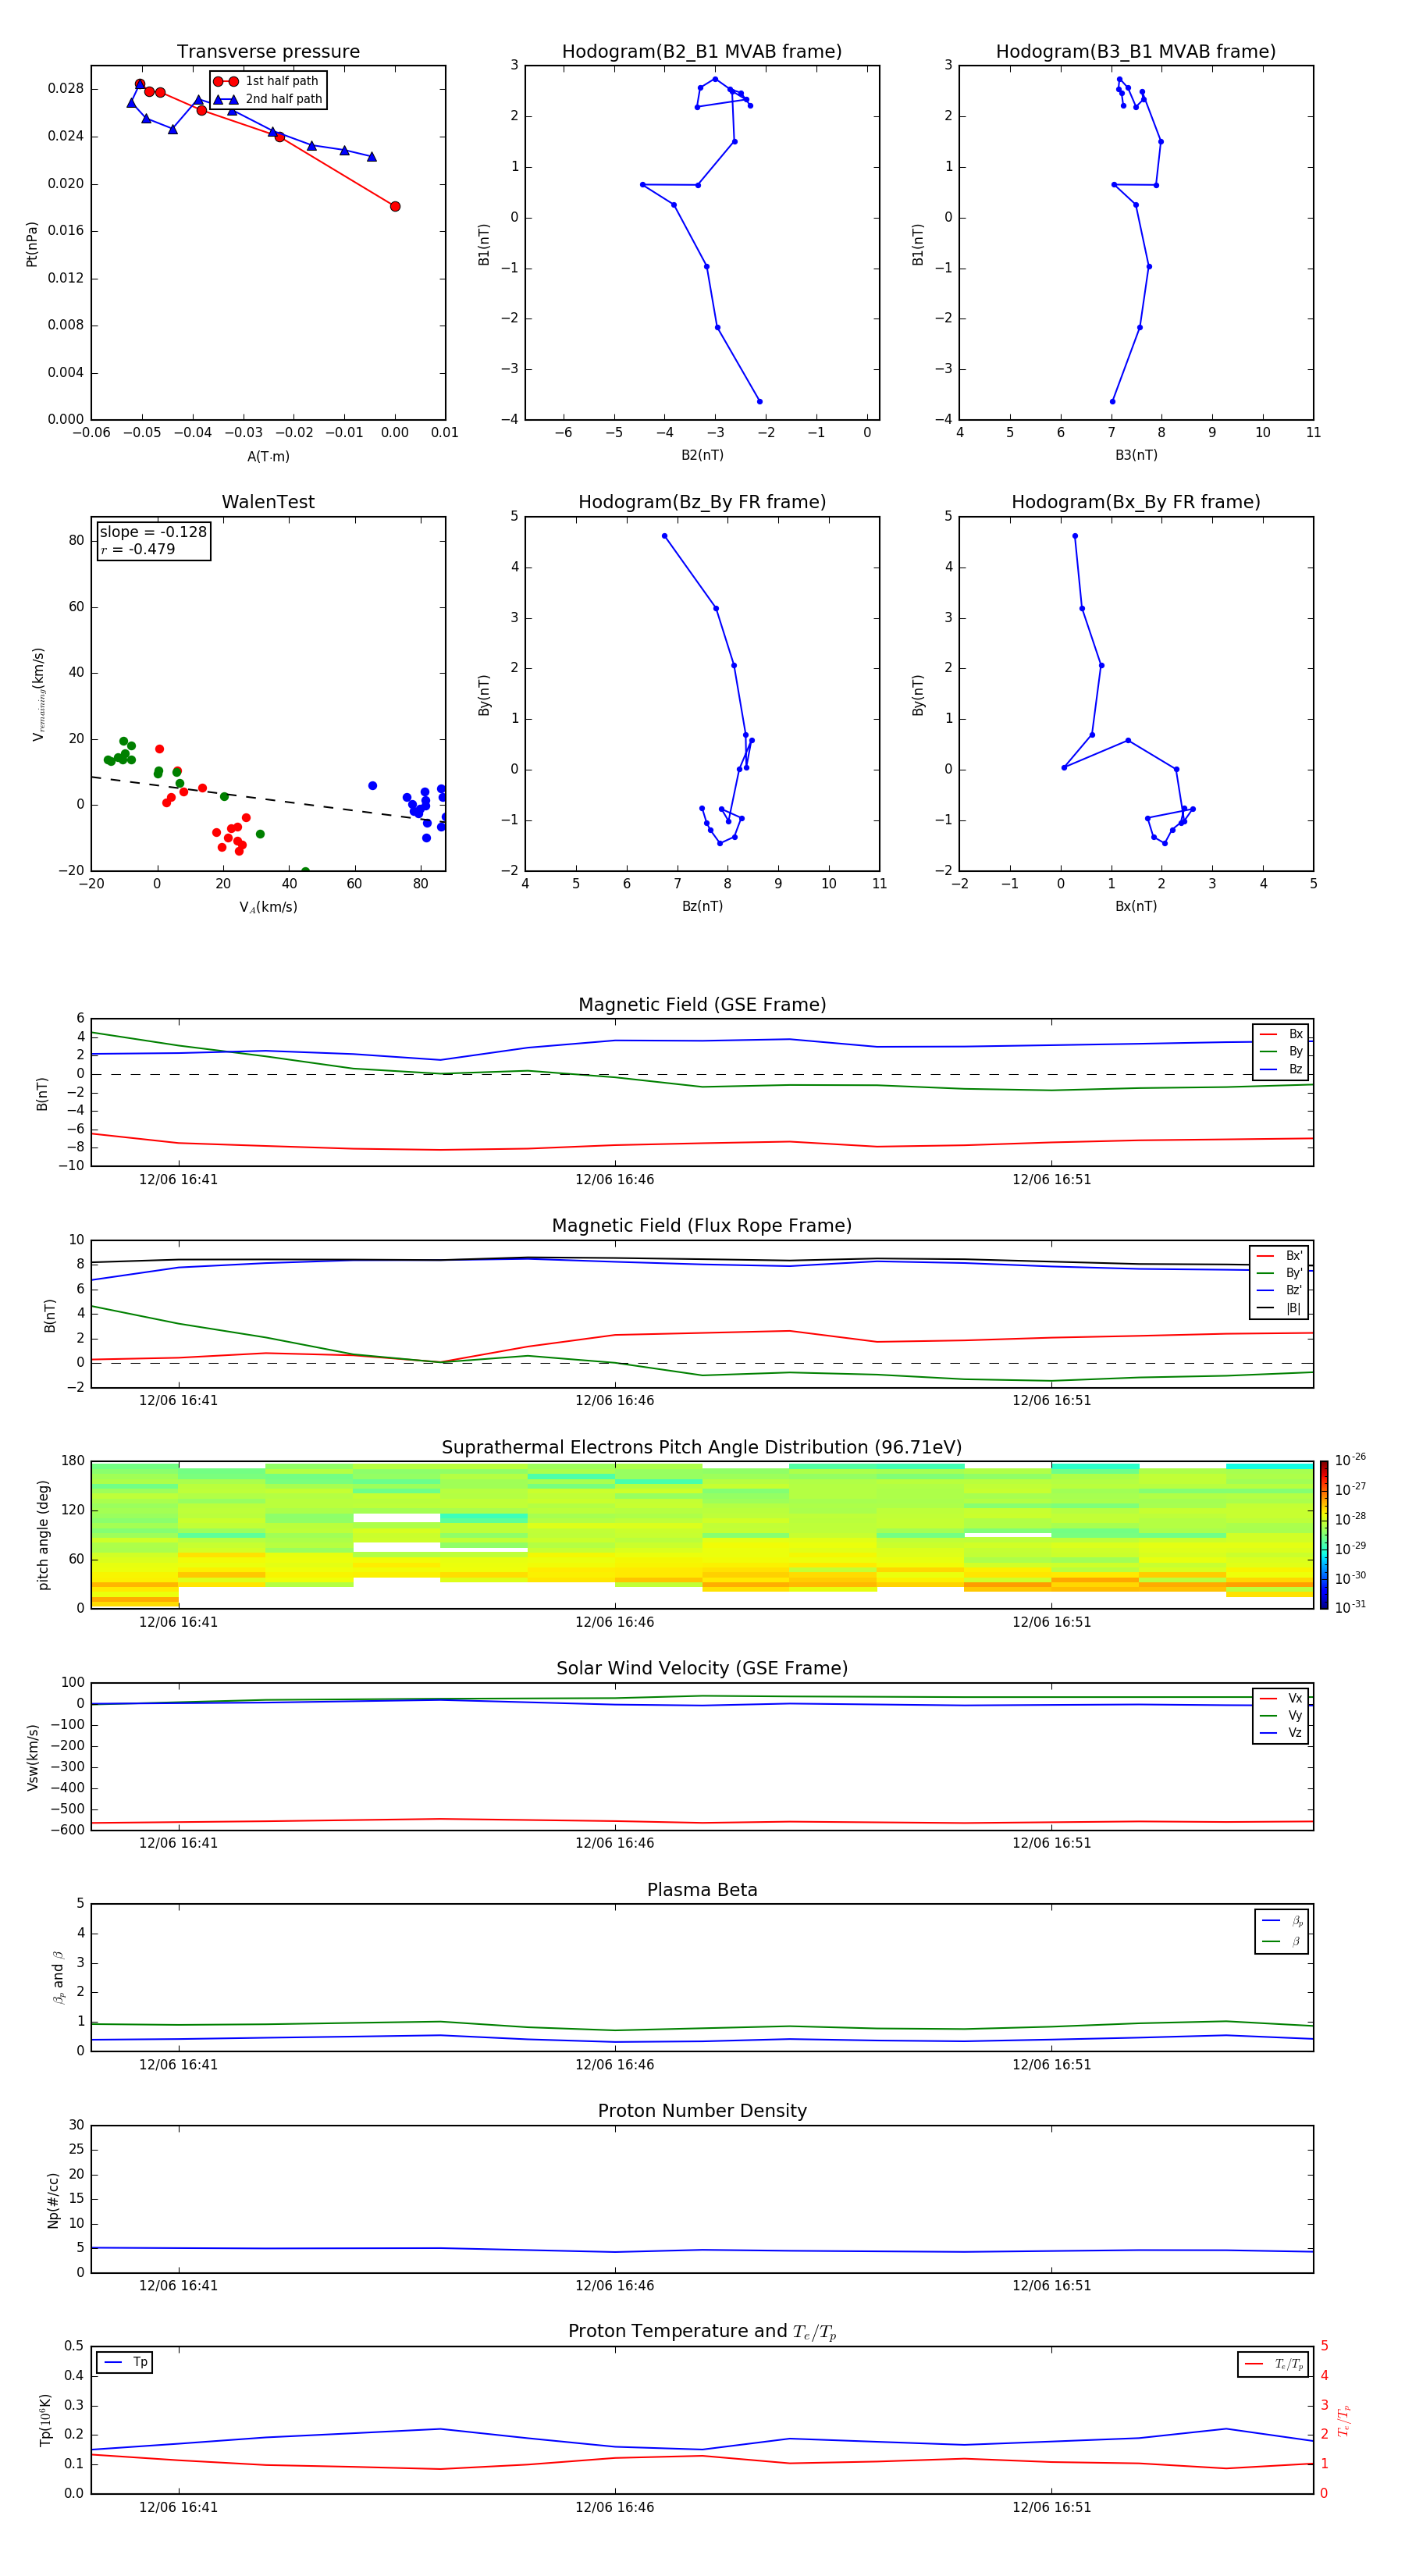Click '12/06 16:51' tick under GSE magnetic field

coord(1051,1180)
